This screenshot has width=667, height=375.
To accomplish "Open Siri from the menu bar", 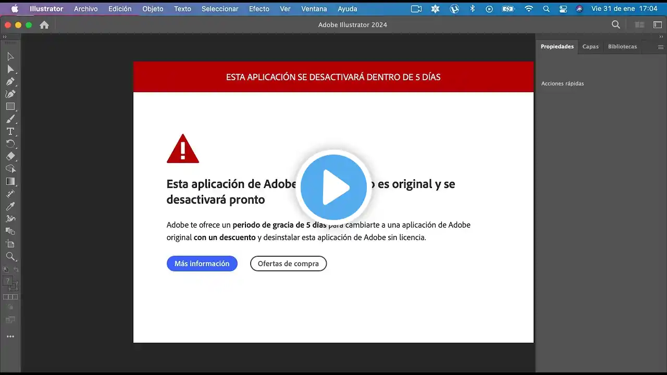I will click(x=579, y=9).
